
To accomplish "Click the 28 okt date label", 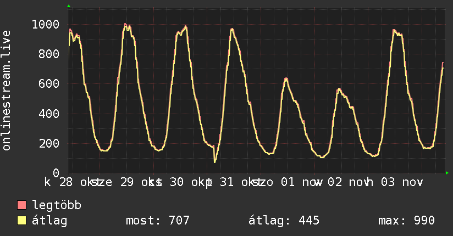I will (x=77, y=182).
